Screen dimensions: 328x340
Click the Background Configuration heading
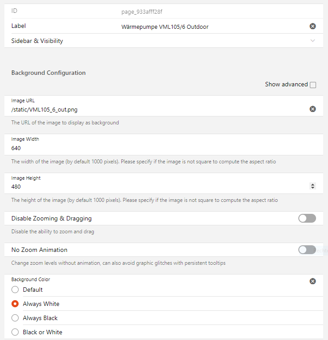pyautogui.click(x=48, y=73)
